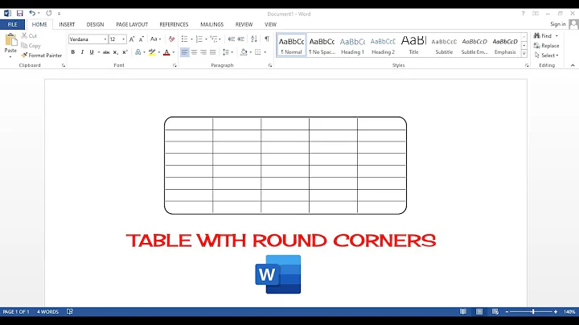Switch to REVIEW tab
The width and height of the screenshot is (579, 325).
point(244,24)
